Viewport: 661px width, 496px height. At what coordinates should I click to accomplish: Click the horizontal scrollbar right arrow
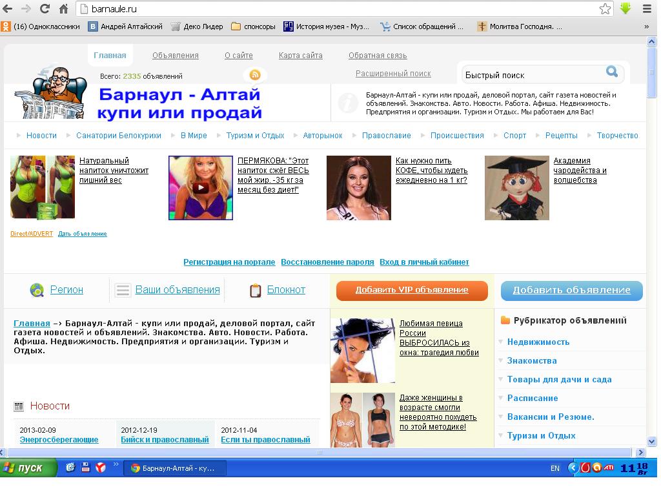coord(640,453)
